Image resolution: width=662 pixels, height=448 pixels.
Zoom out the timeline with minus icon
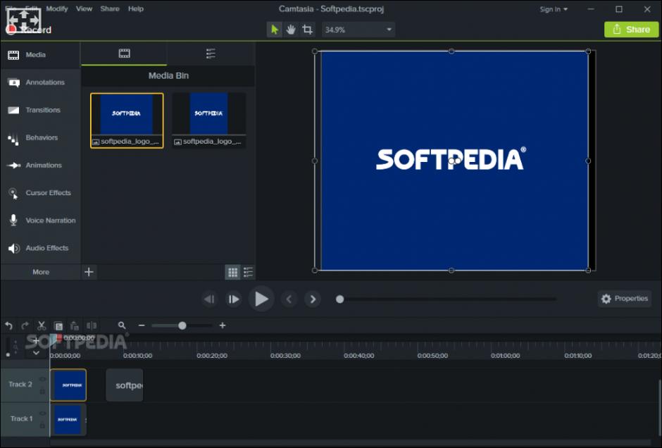(x=142, y=325)
